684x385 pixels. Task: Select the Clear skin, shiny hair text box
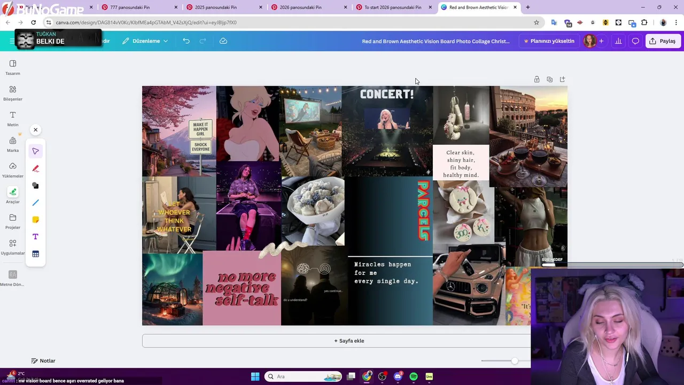[461, 164]
